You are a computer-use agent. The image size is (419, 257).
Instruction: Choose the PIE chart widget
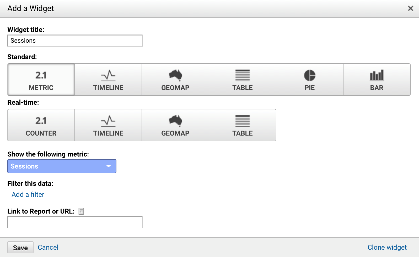pyautogui.click(x=310, y=80)
